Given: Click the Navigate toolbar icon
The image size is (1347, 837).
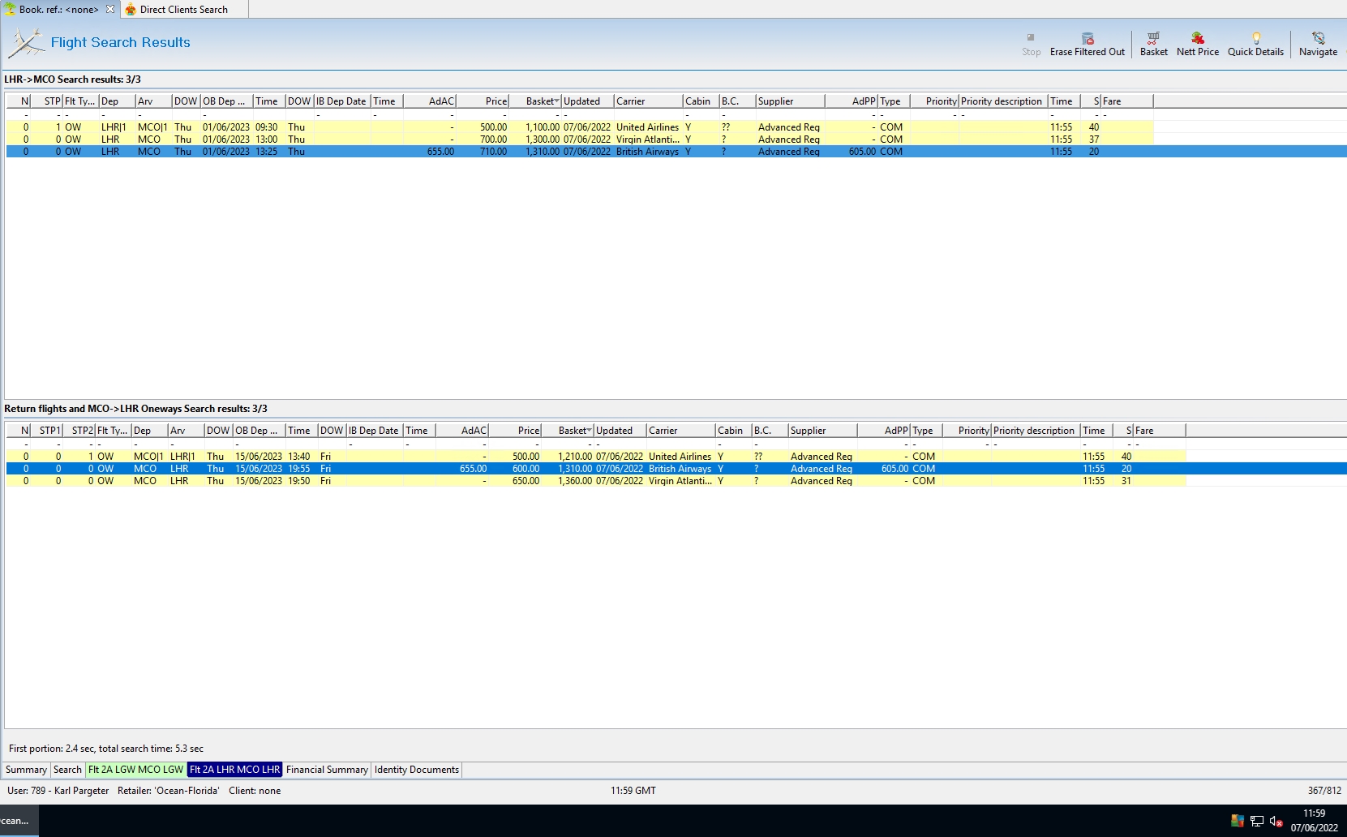Looking at the screenshot, I should pyautogui.click(x=1319, y=37).
